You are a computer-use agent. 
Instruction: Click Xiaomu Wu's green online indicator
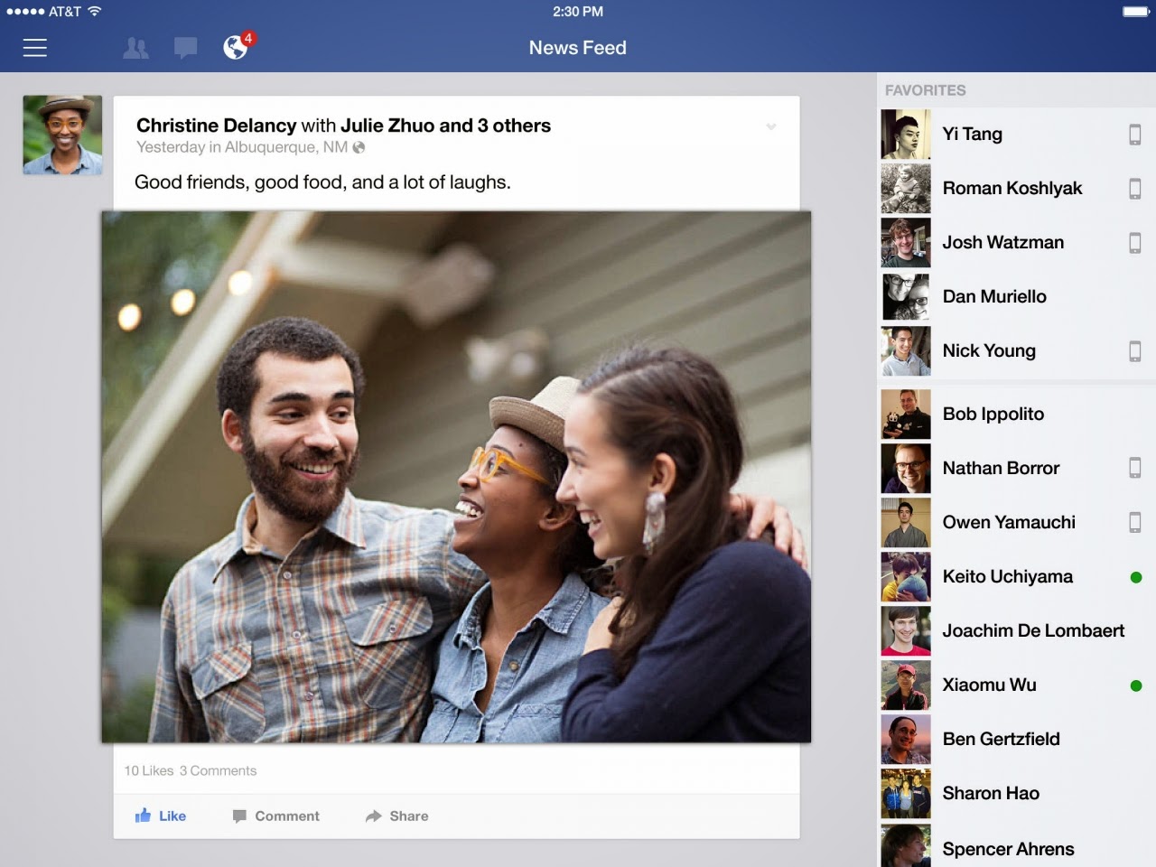1135,685
